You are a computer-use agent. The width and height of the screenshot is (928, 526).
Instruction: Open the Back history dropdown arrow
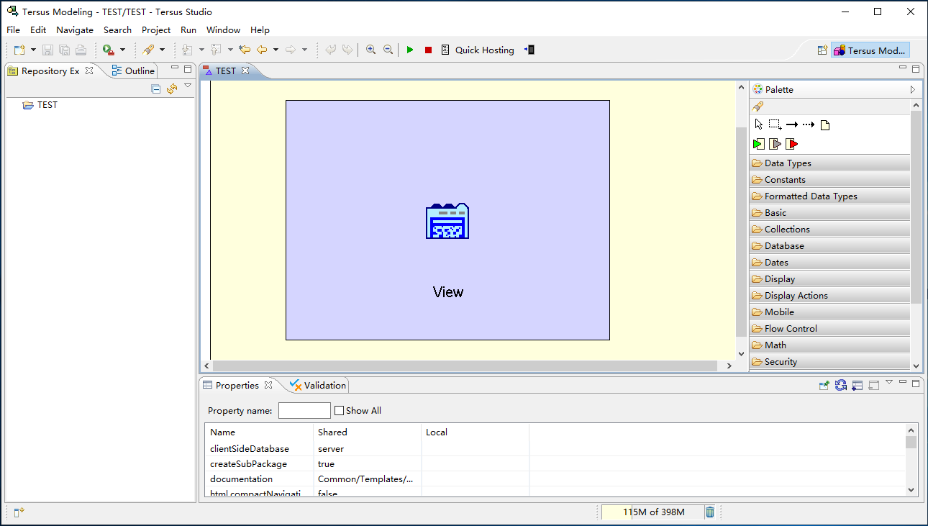click(x=276, y=50)
